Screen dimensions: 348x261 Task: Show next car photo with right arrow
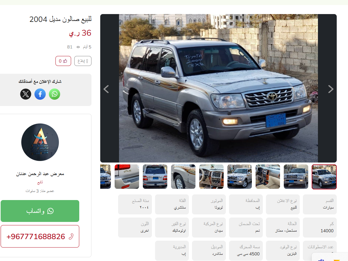[x=331, y=89]
